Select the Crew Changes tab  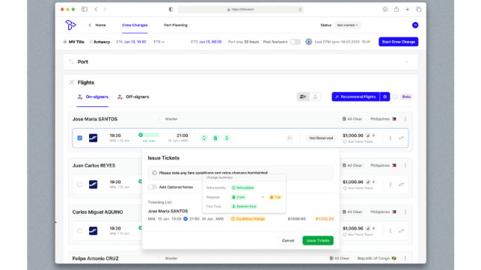click(x=135, y=25)
